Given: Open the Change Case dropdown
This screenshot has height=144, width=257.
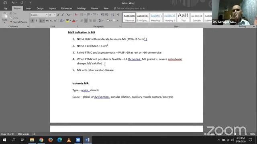Looking at the screenshot, I should [x=69, y=15].
